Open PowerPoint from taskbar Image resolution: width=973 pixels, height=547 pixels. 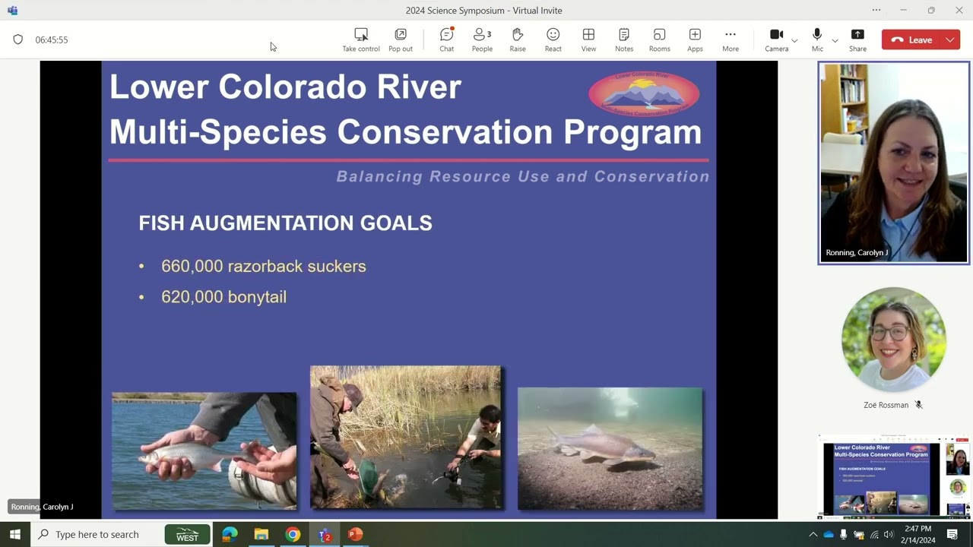[x=355, y=534]
